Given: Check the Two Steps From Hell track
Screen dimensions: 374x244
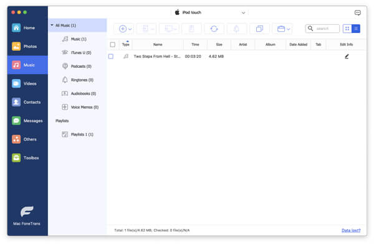Looking at the screenshot, I should tap(111, 57).
